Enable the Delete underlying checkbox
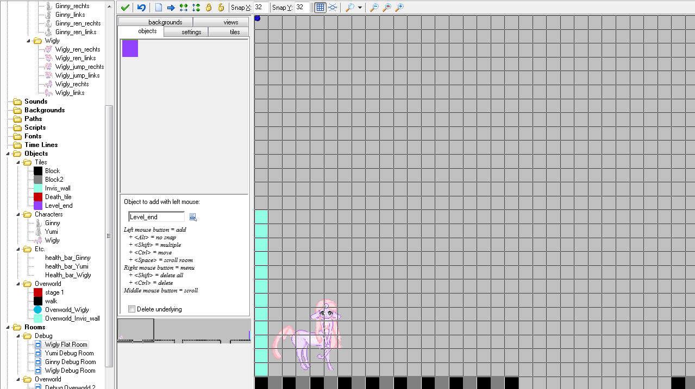The image size is (695, 389). (x=132, y=309)
